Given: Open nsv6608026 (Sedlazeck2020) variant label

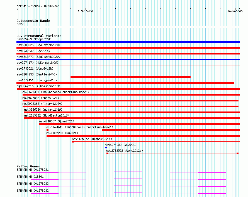Looking at the screenshot, I should (38, 45).
